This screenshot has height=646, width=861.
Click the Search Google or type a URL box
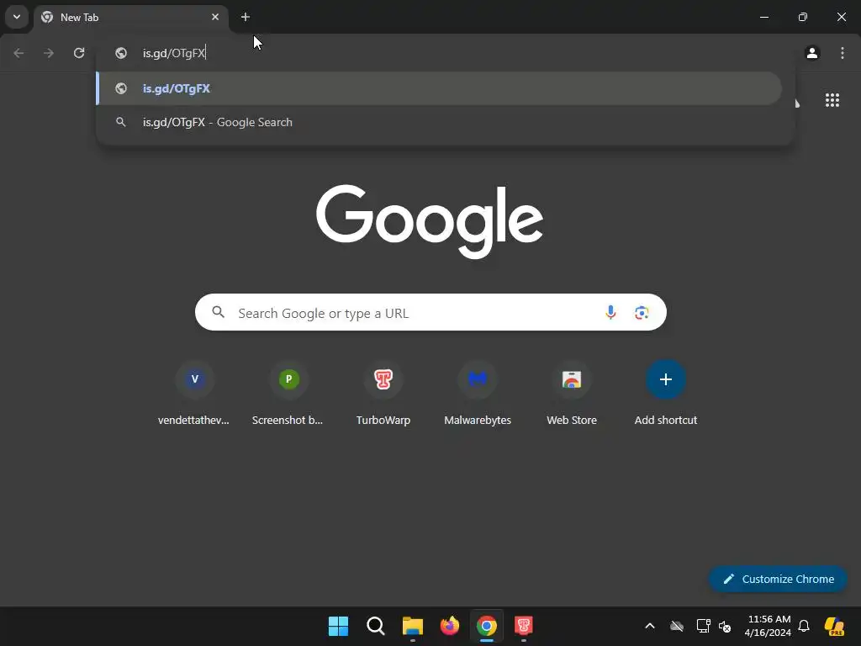[430, 313]
